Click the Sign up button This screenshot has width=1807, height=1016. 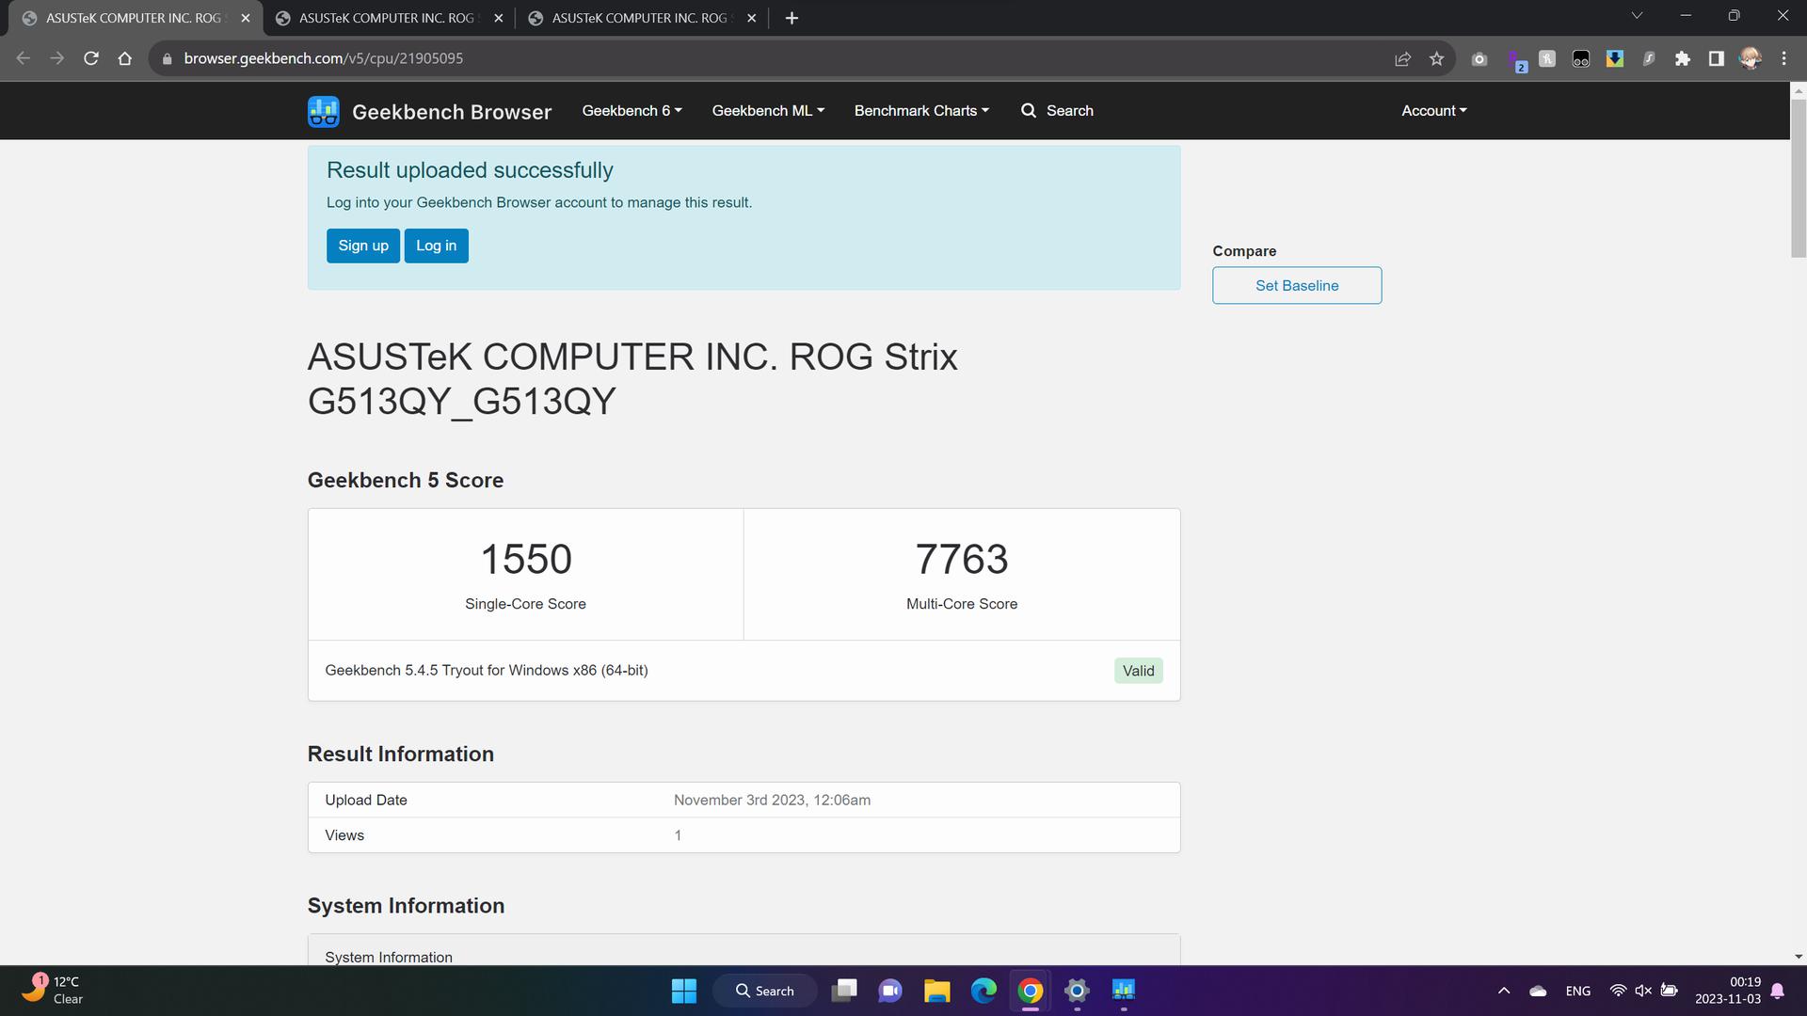(363, 246)
